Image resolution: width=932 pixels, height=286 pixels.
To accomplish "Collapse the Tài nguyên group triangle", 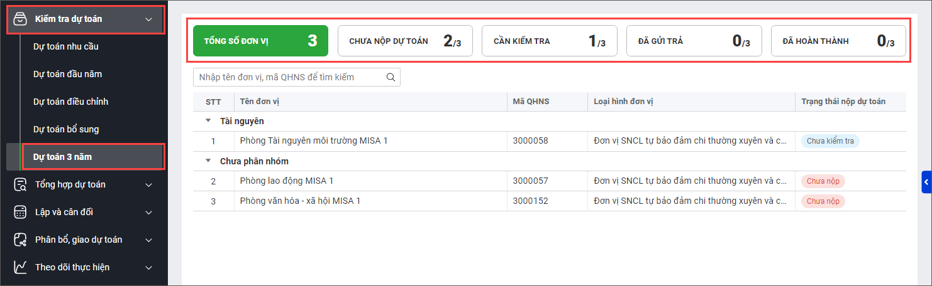I will (x=208, y=121).
